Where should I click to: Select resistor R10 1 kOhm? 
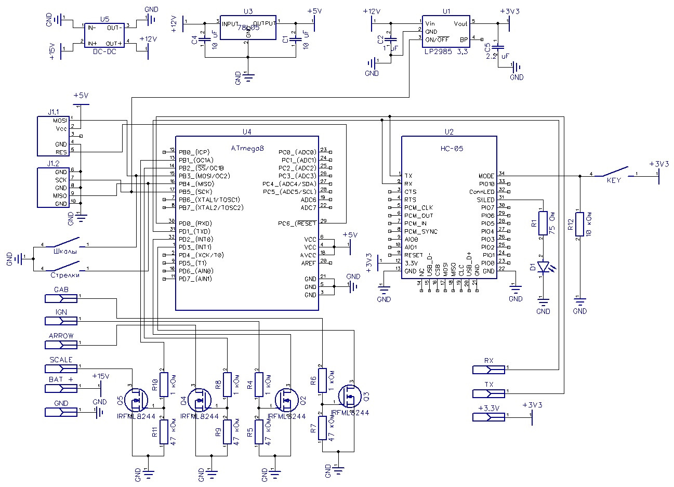tap(164, 384)
